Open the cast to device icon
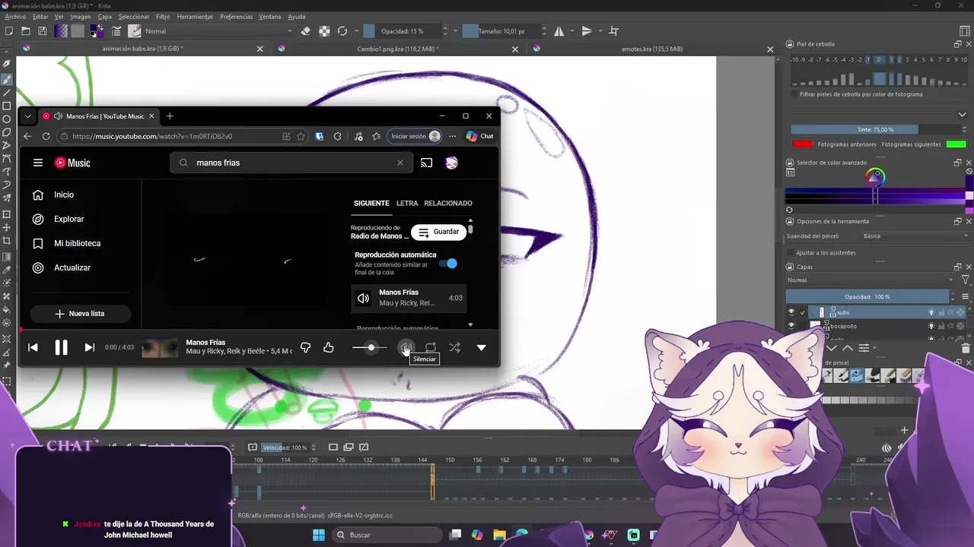Viewport: 974px width, 547px height. pos(427,163)
